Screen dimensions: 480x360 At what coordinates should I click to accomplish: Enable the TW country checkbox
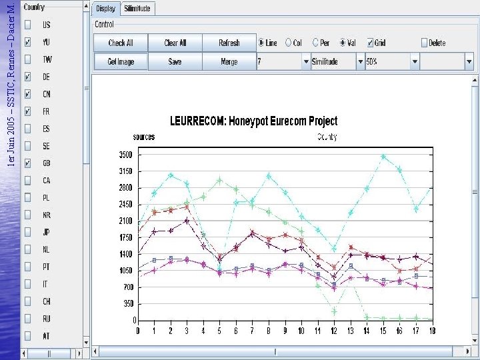coord(27,59)
